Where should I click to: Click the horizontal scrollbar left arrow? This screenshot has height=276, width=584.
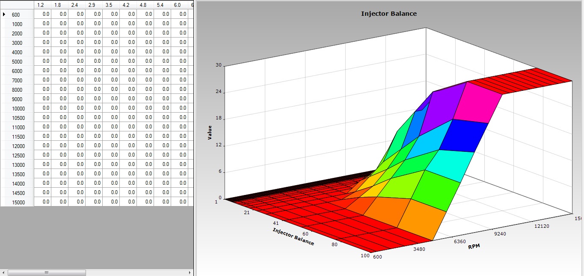pyautogui.click(x=3, y=273)
